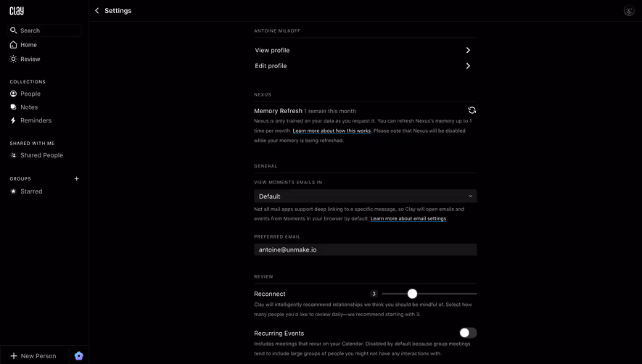
Task: Click the Clay logo
Action: pyautogui.click(x=17, y=11)
